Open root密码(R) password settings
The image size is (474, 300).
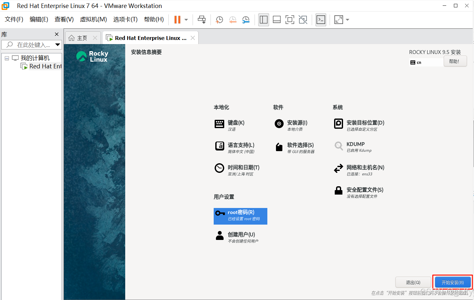241,216
